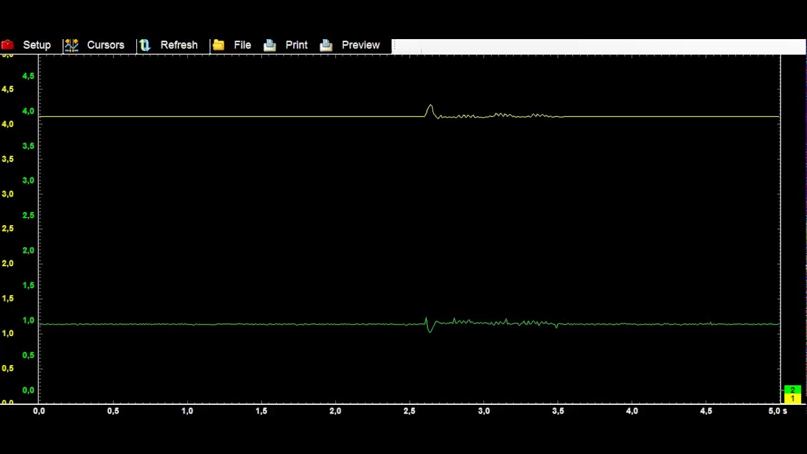Click the Cursors icon

[x=71, y=45]
